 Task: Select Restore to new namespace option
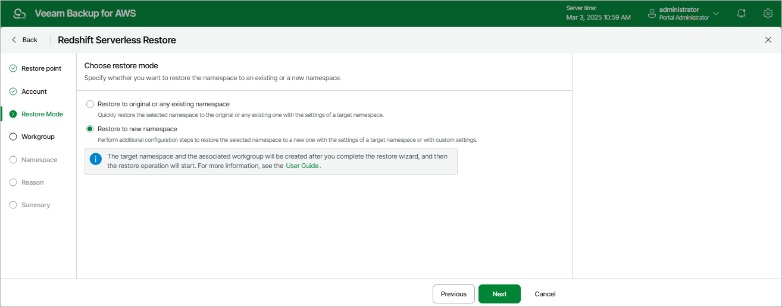pos(90,129)
